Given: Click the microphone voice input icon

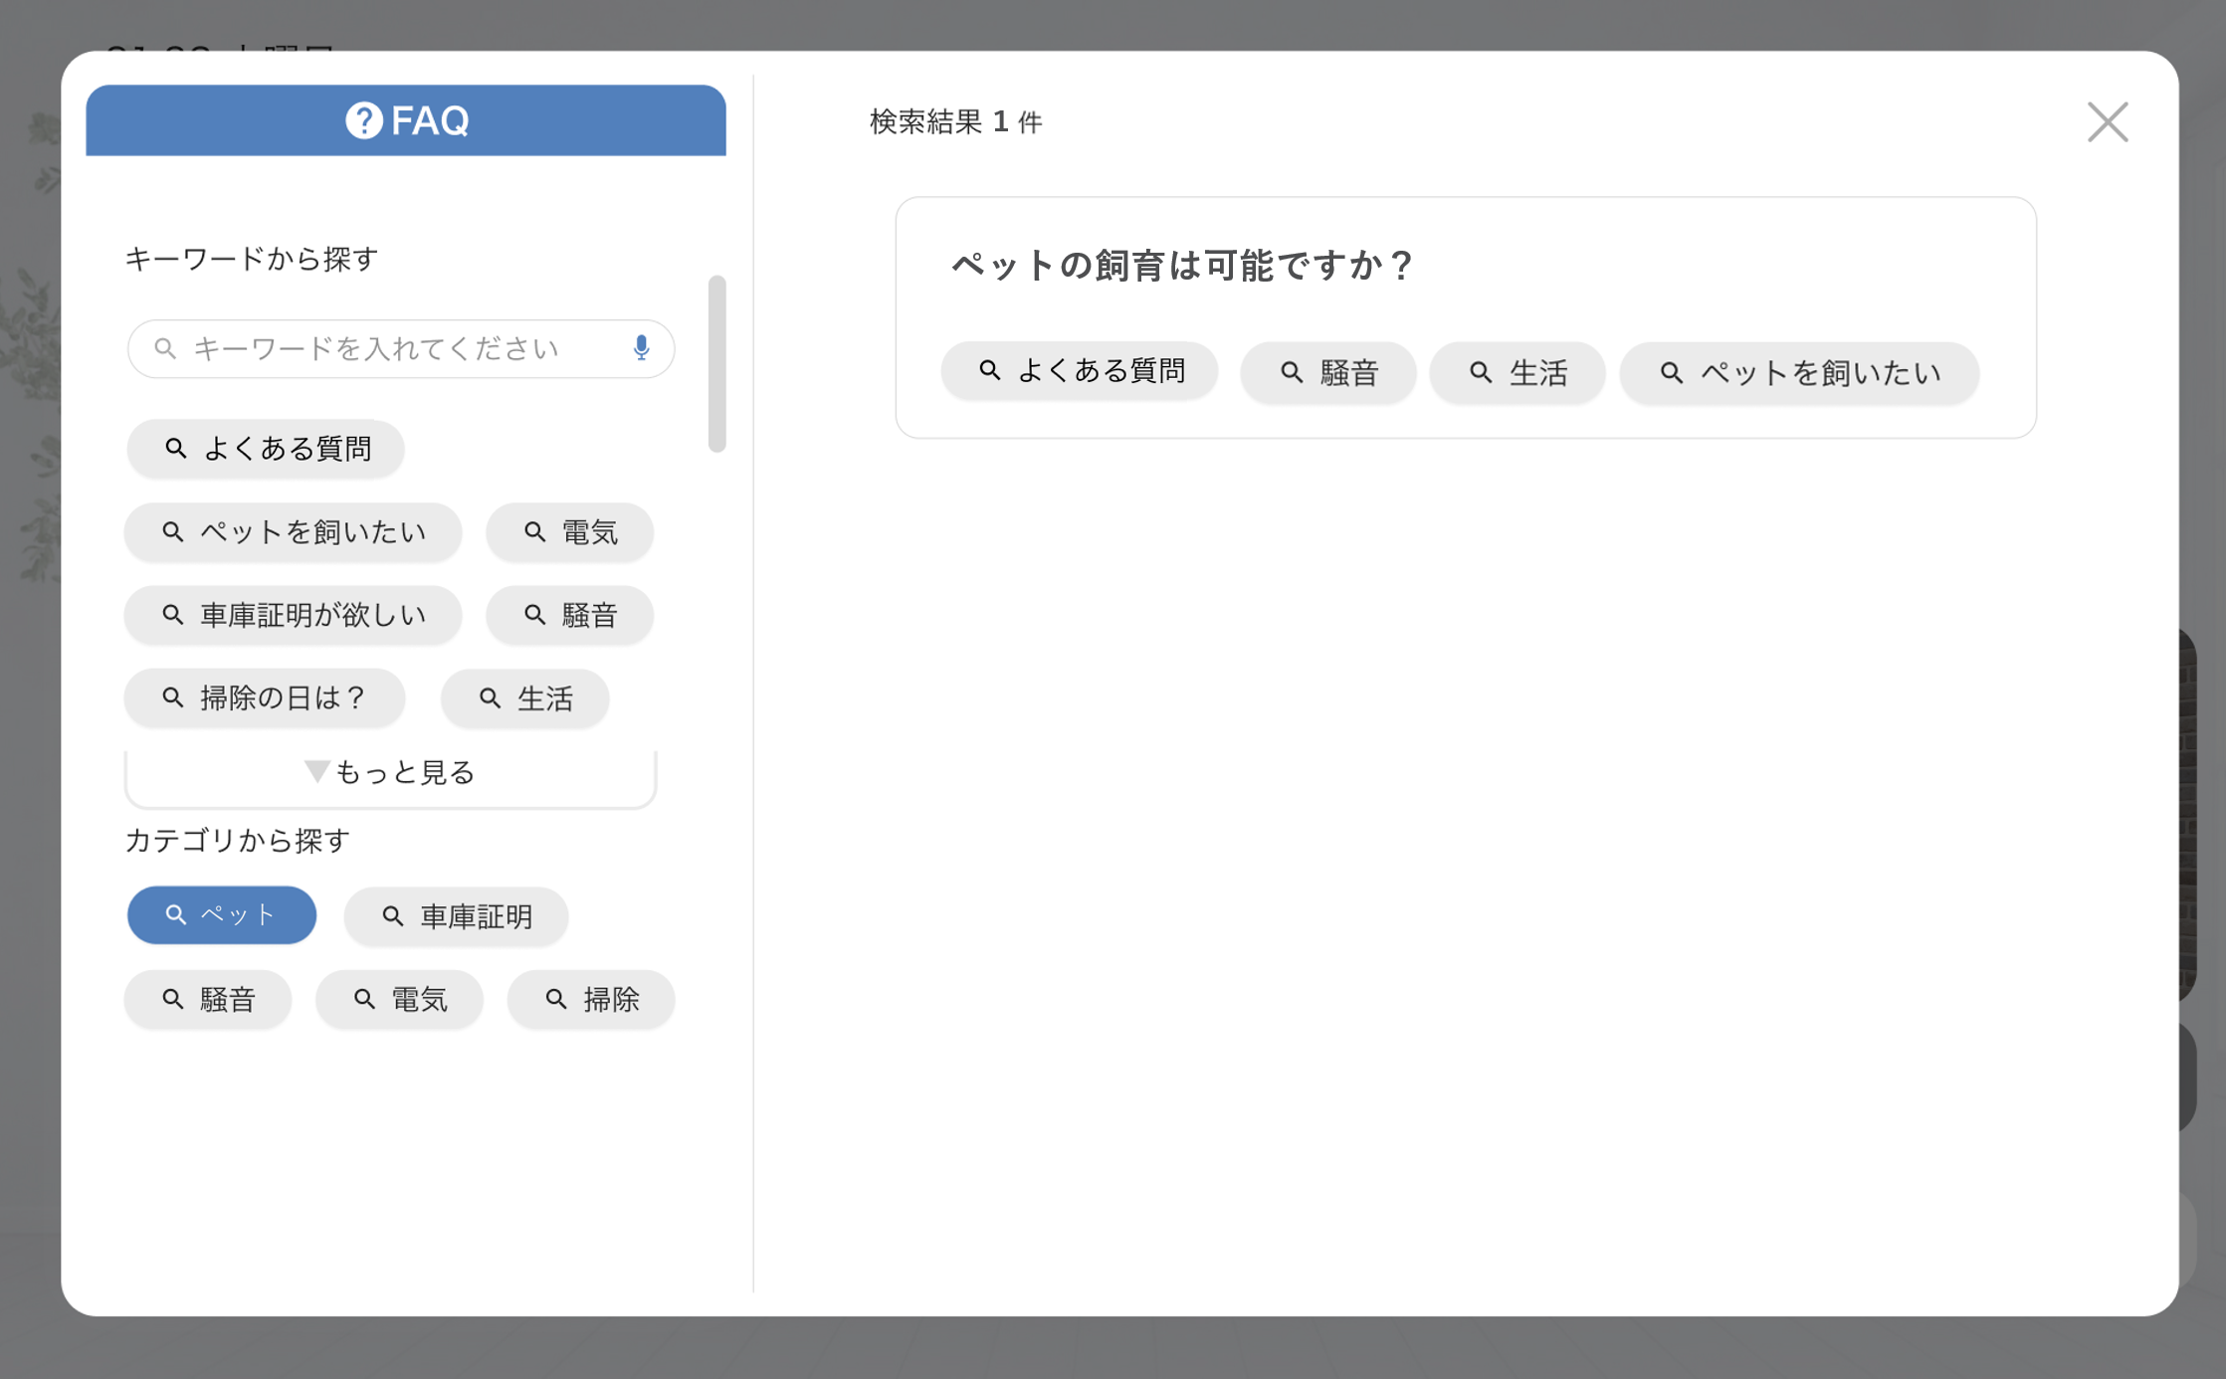Looking at the screenshot, I should coord(641,347).
